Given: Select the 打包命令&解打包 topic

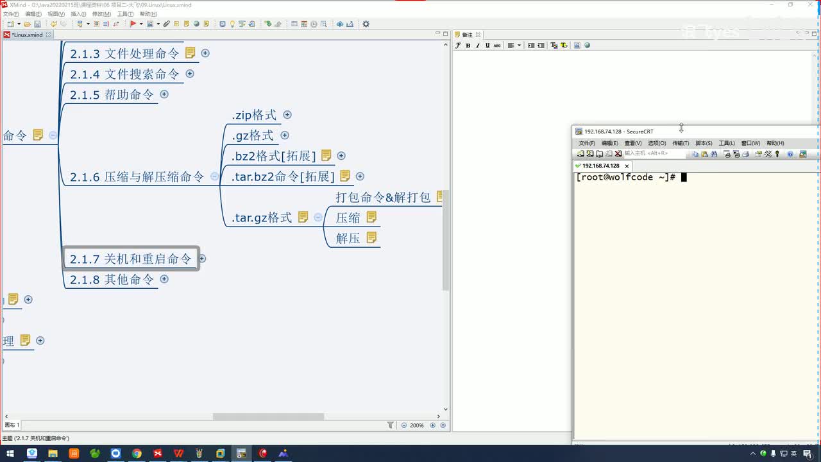Looking at the screenshot, I should tap(383, 197).
